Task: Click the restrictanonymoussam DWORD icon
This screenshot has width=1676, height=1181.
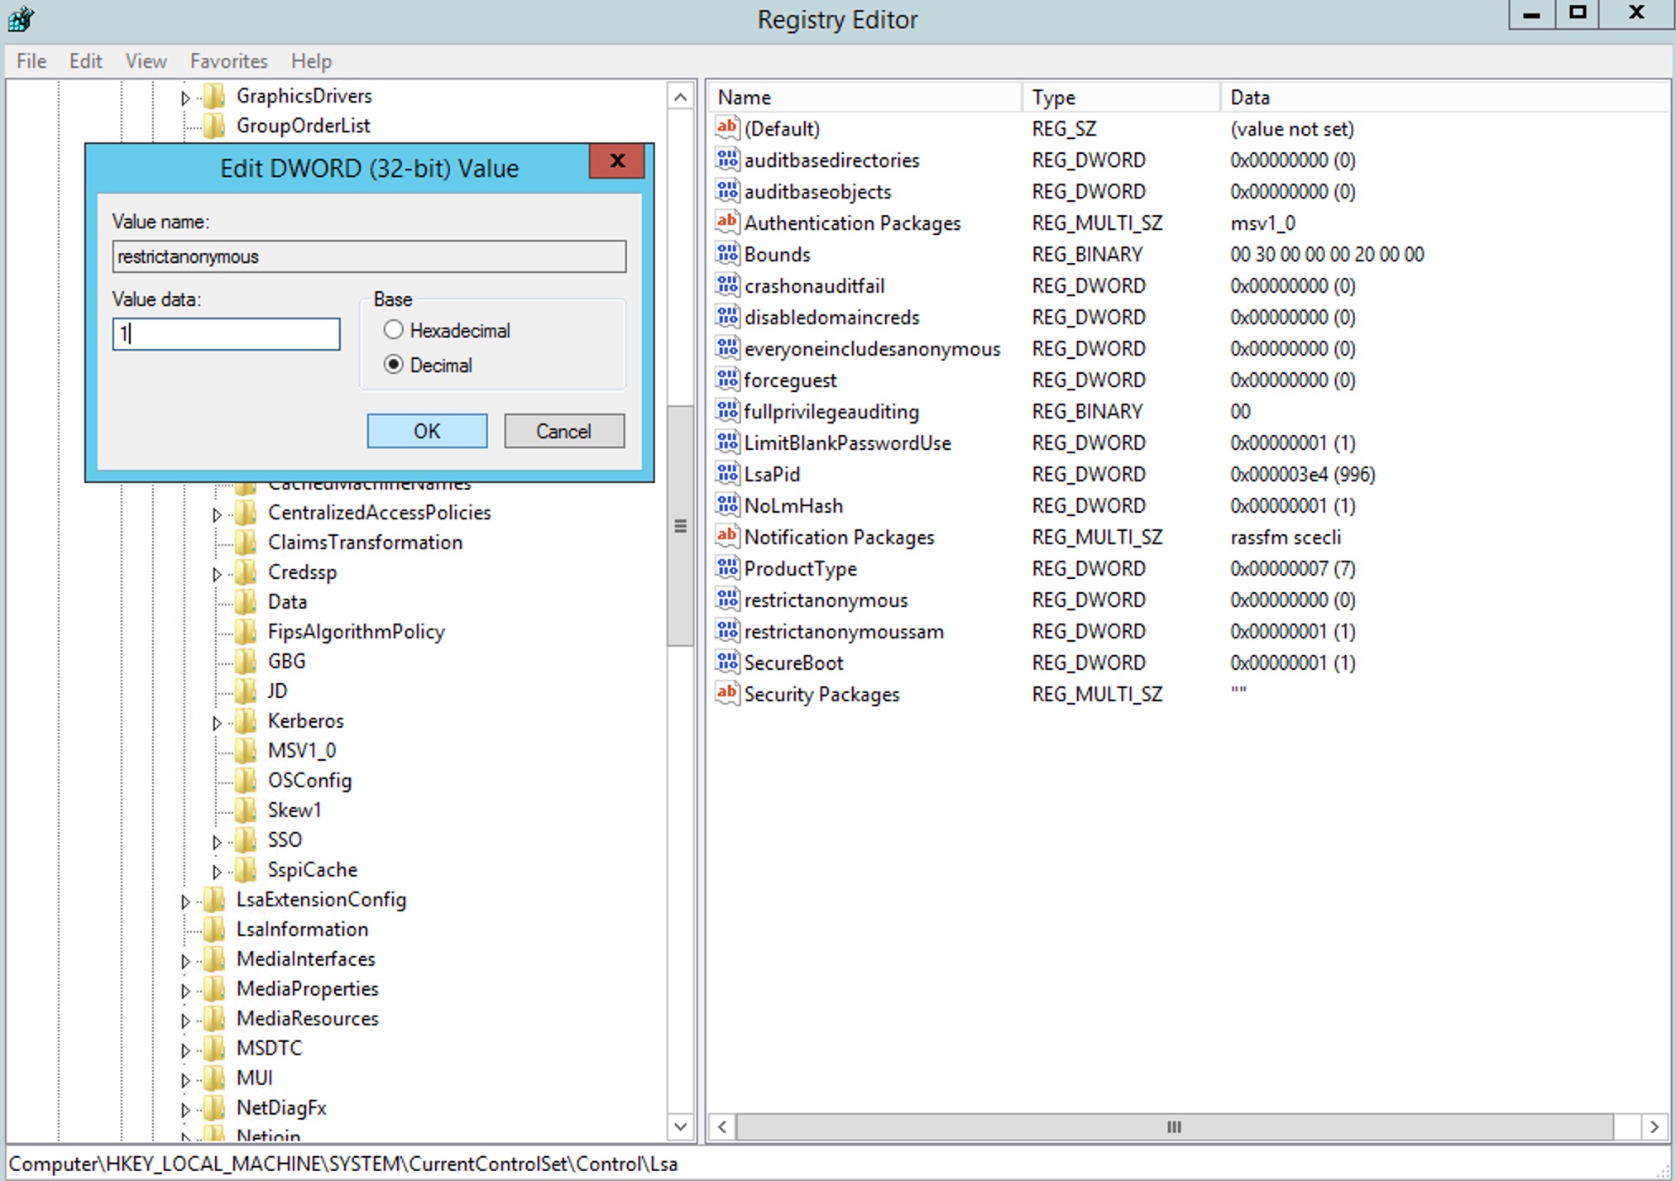Action: click(727, 631)
